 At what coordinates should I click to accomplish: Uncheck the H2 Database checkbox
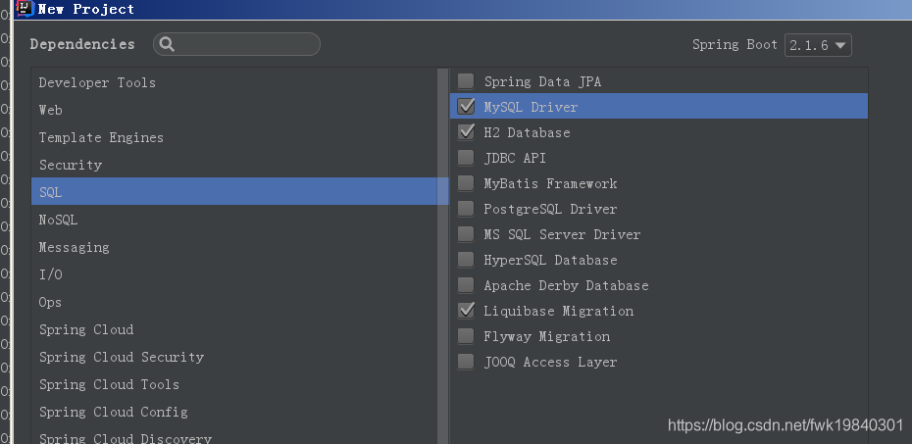465,132
